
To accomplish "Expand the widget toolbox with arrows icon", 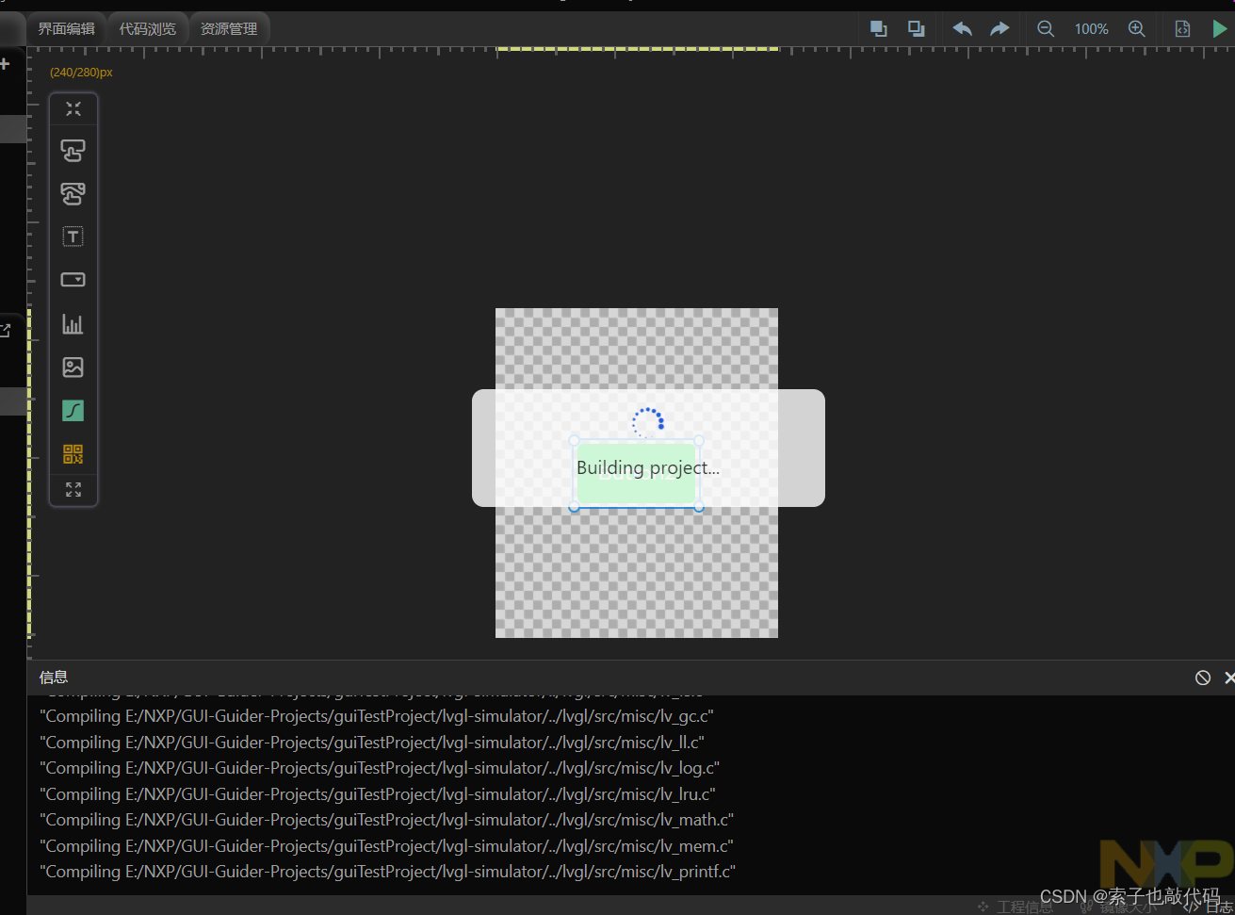I will tap(73, 489).
